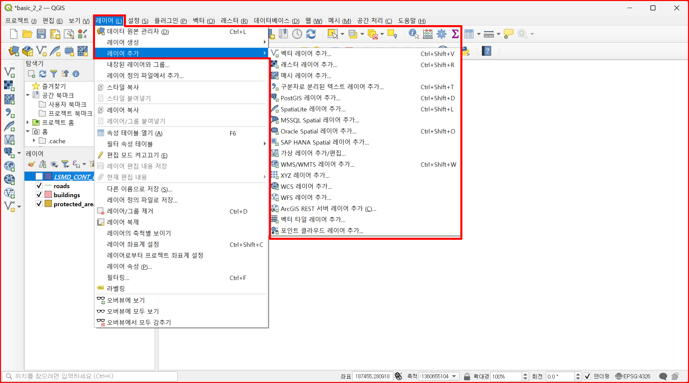Uncheck the roads layer visibility
The image size is (689, 383).
pos(39,186)
